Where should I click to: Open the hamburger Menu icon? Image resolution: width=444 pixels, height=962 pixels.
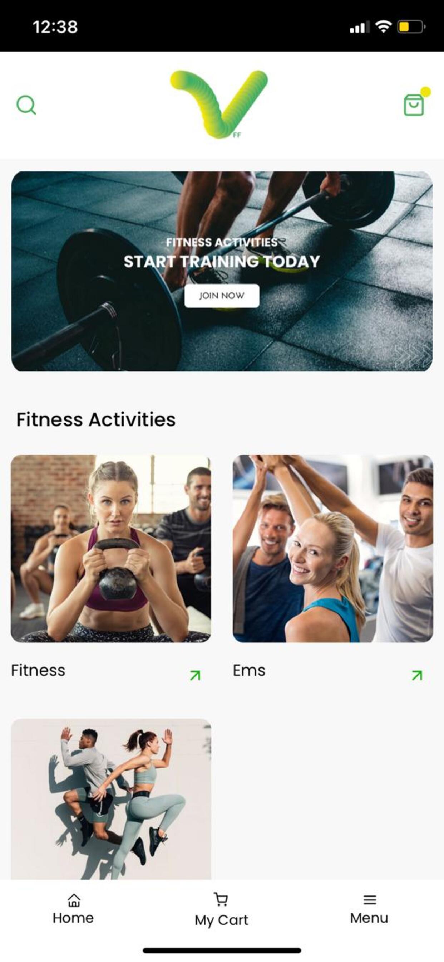coord(370,900)
